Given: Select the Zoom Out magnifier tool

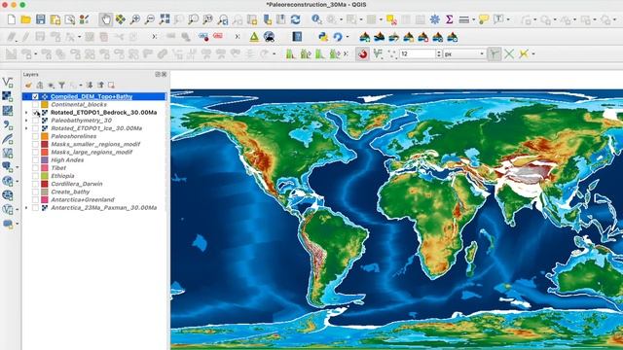Looking at the screenshot, I should click(x=149, y=19).
